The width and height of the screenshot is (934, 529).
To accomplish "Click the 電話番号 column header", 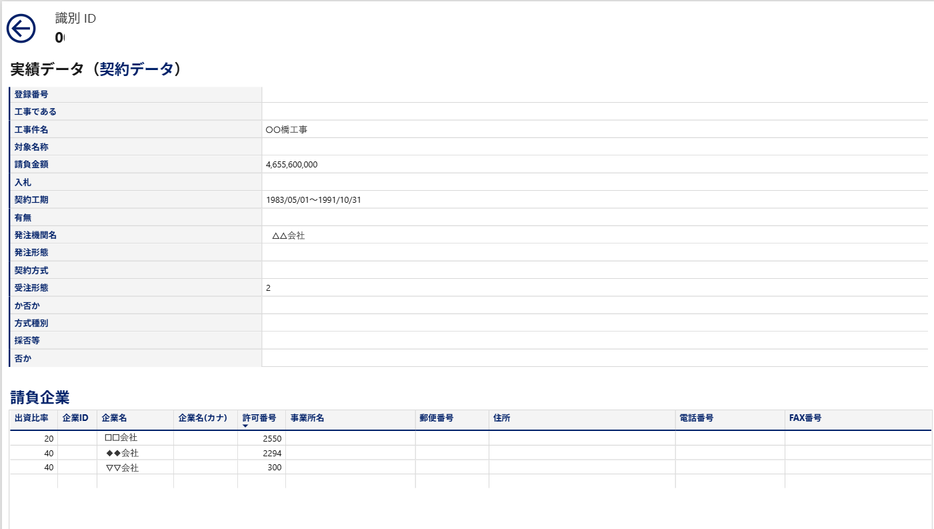I will click(x=697, y=418).
